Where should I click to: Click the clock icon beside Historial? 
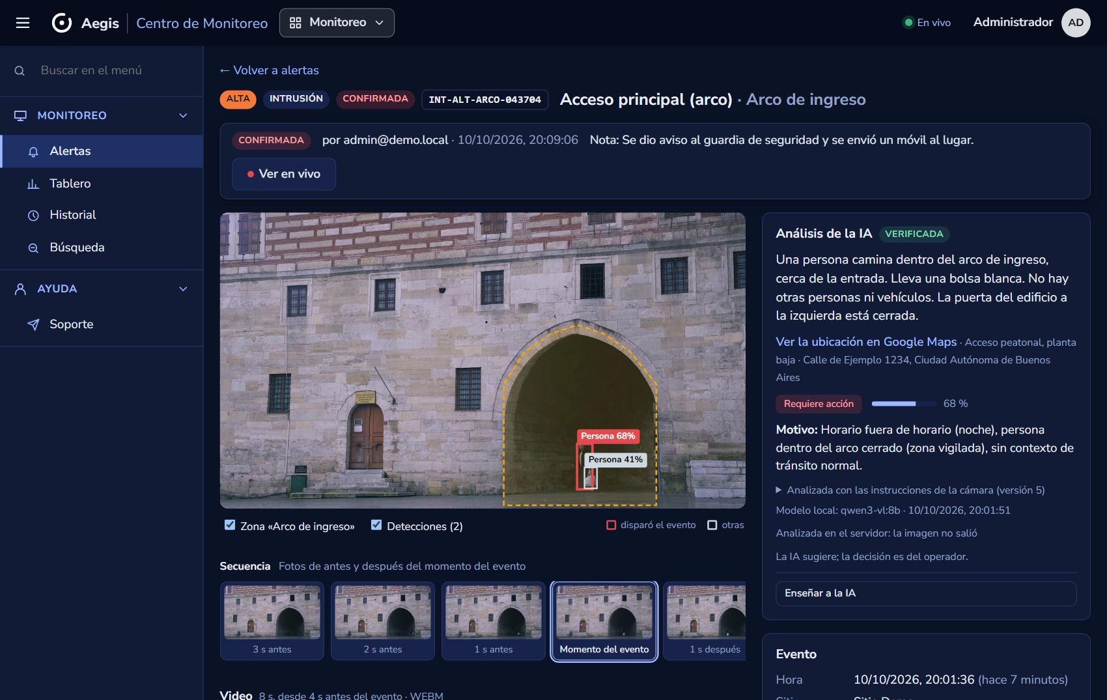tap(33, 215)
